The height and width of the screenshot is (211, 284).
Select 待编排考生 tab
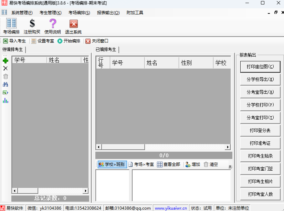click(12, 50)
